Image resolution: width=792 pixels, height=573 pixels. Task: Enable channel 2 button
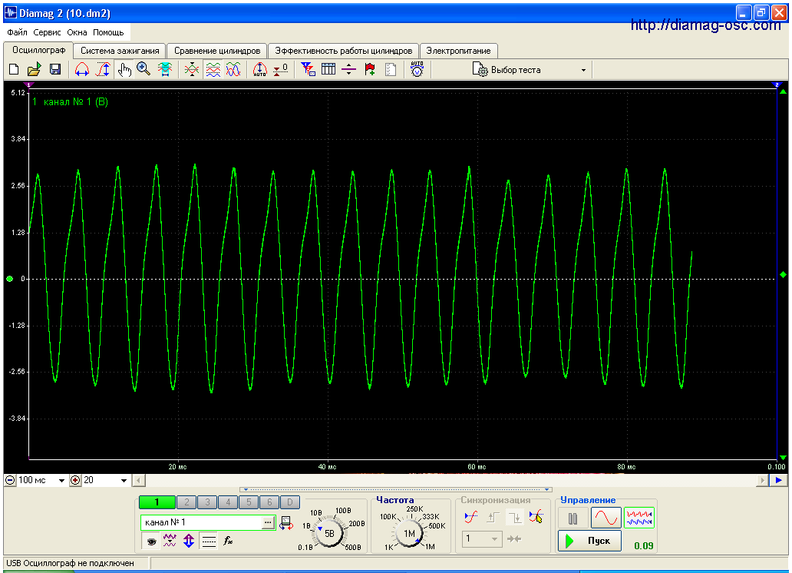[x=187, y=502]
